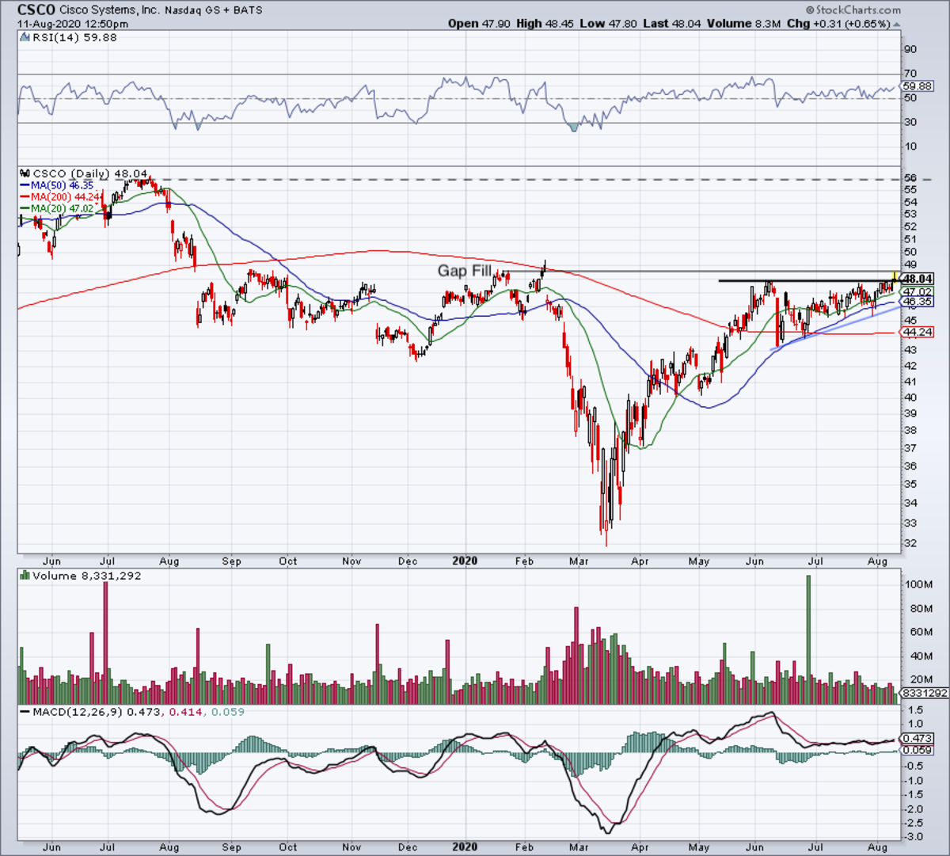Click the Volume 8,331,292 legend label
950x856 pixels.
click(x=87, y=576)
